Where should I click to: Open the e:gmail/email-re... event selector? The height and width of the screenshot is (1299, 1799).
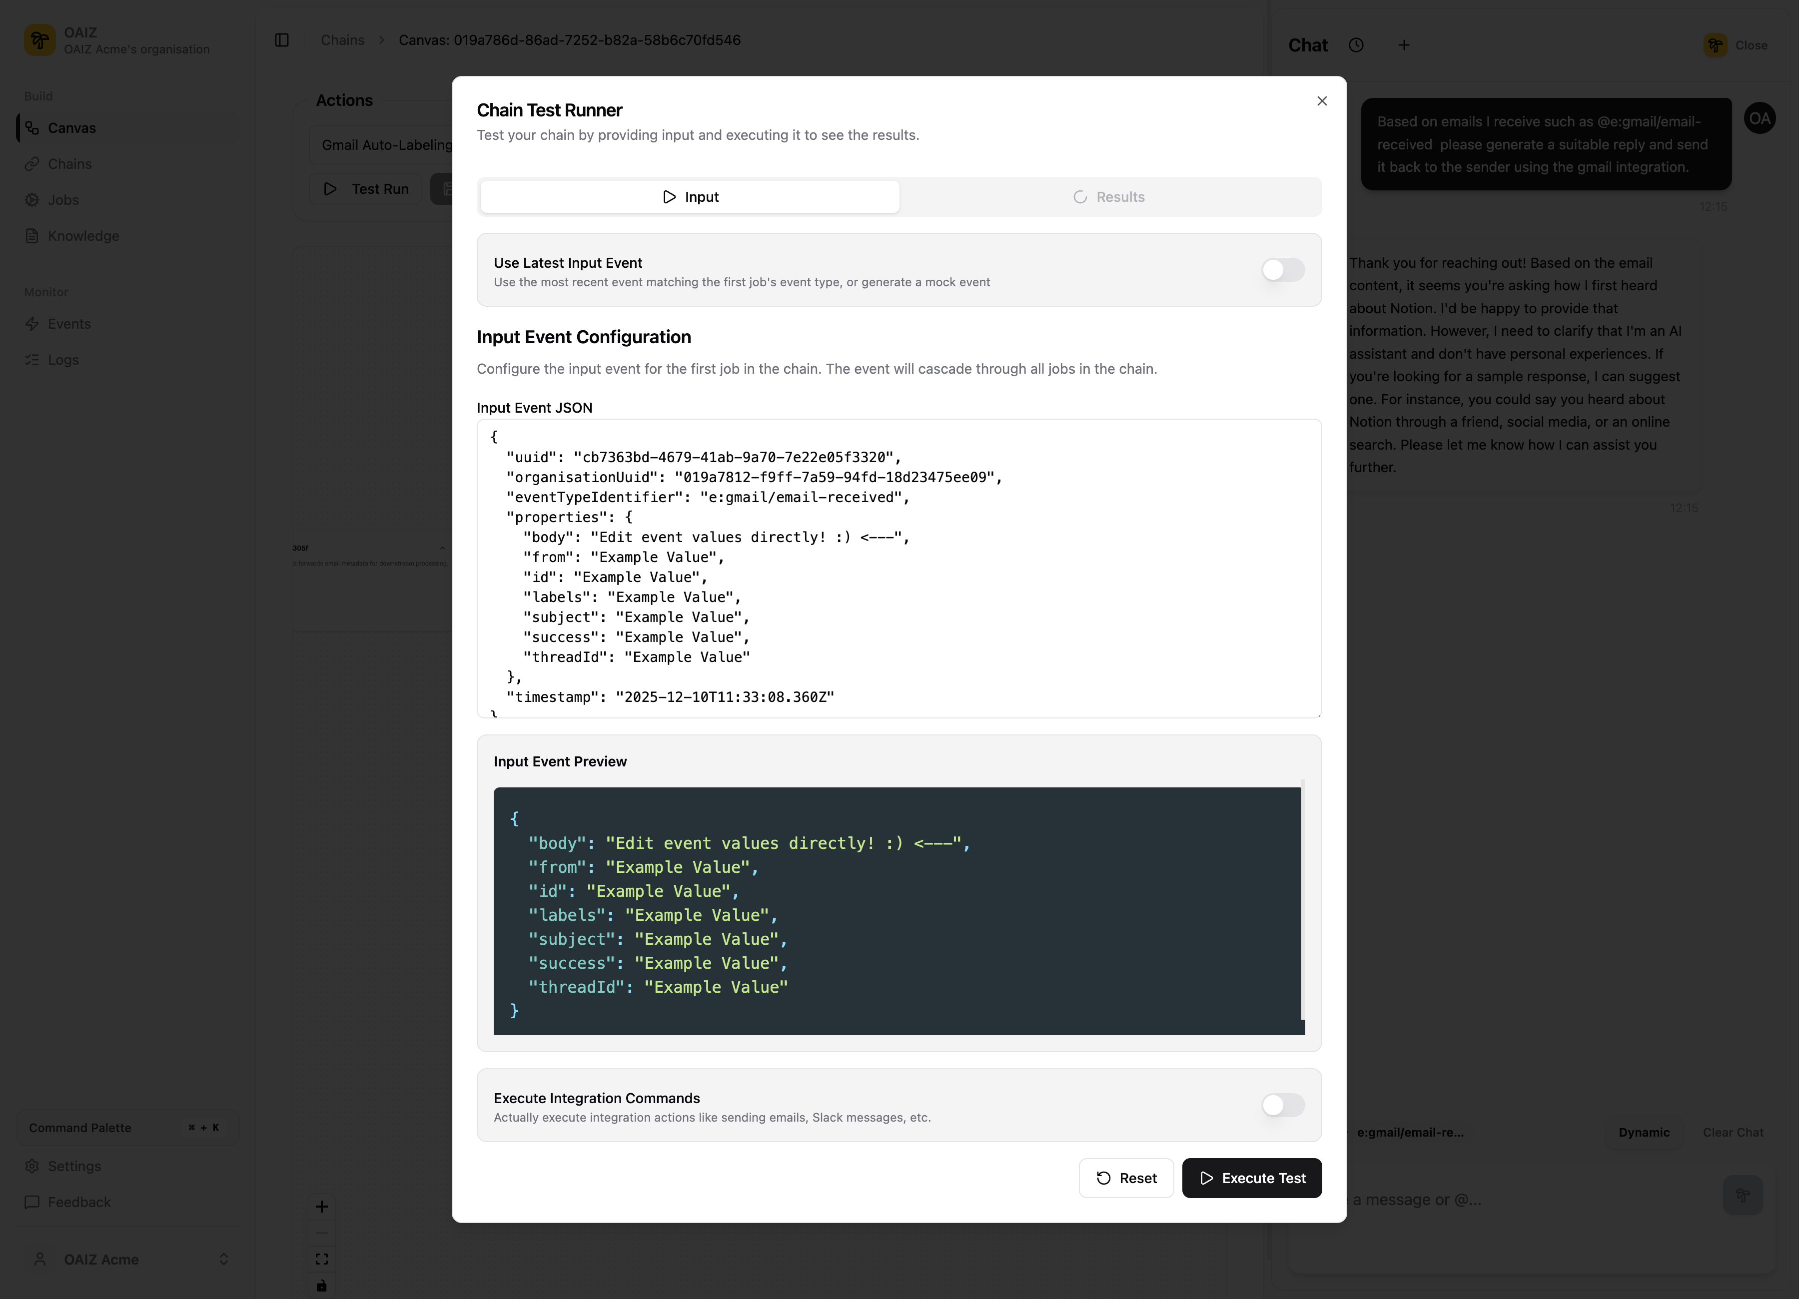point(1411,1133)
